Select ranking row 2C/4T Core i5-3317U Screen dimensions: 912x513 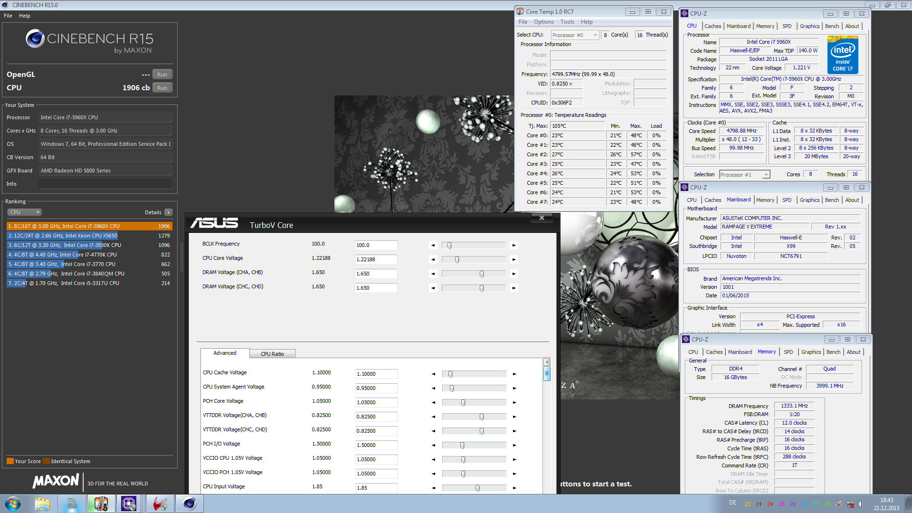pyautogui.click(x=89, y=283)
